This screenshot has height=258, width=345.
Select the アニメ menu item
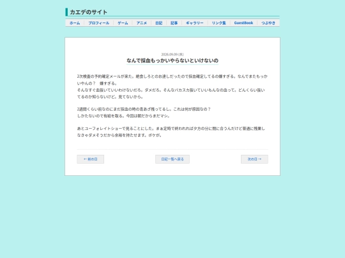142,23
